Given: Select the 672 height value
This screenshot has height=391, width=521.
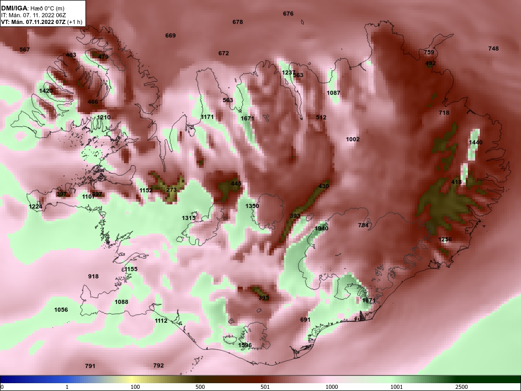Looking at the screenshot, I should tap(224, 53).
